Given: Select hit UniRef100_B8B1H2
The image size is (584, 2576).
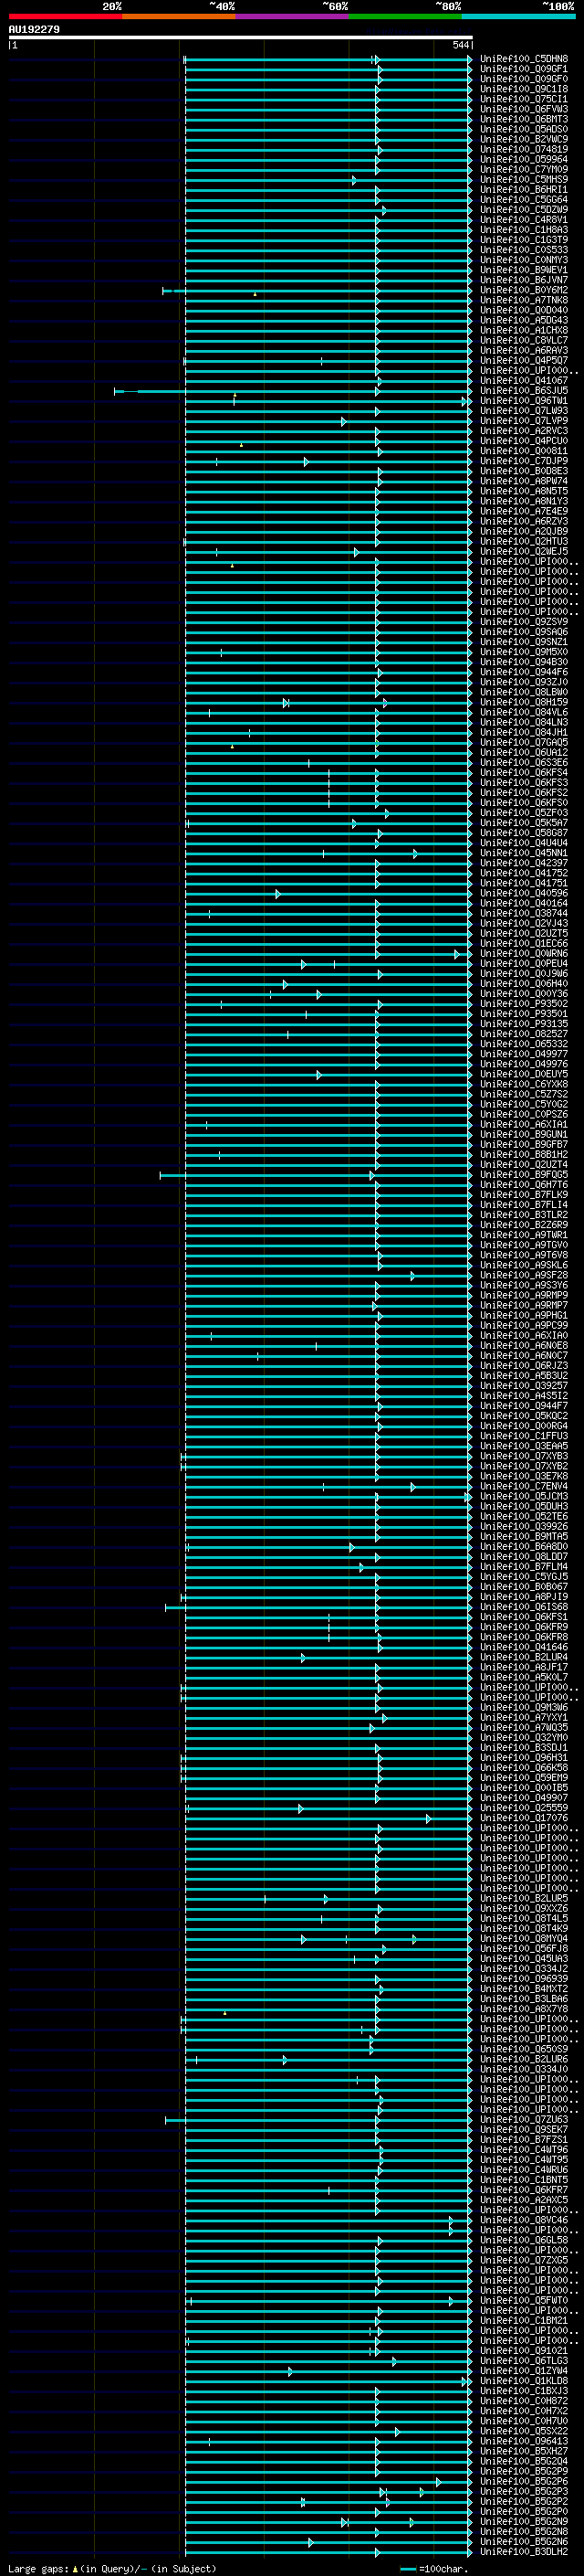Looking at the screenshot, I should coord(523,1154).
